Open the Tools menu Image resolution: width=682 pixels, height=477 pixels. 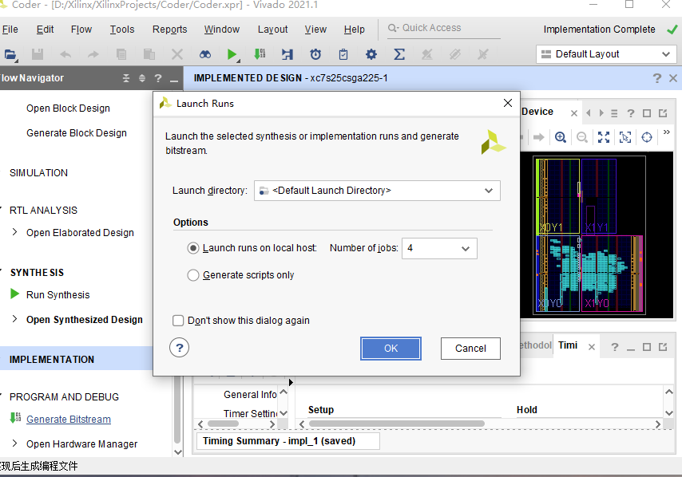[x=122, y=29]
